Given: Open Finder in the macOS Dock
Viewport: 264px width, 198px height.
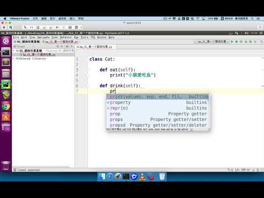Looking at the screenshot, I should coord(102,177).
